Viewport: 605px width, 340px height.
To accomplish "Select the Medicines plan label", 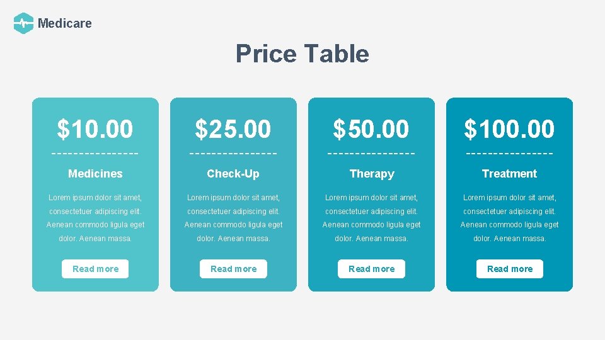I will [x=95, y=174].
